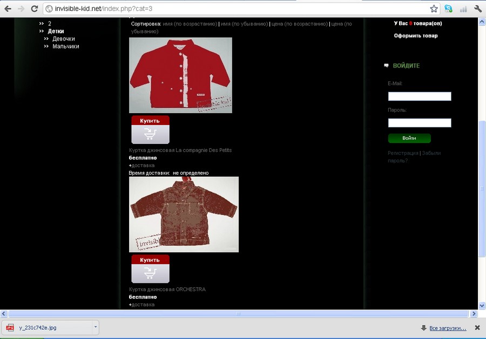Click the доставка link under the red jacket

[143, 165]
